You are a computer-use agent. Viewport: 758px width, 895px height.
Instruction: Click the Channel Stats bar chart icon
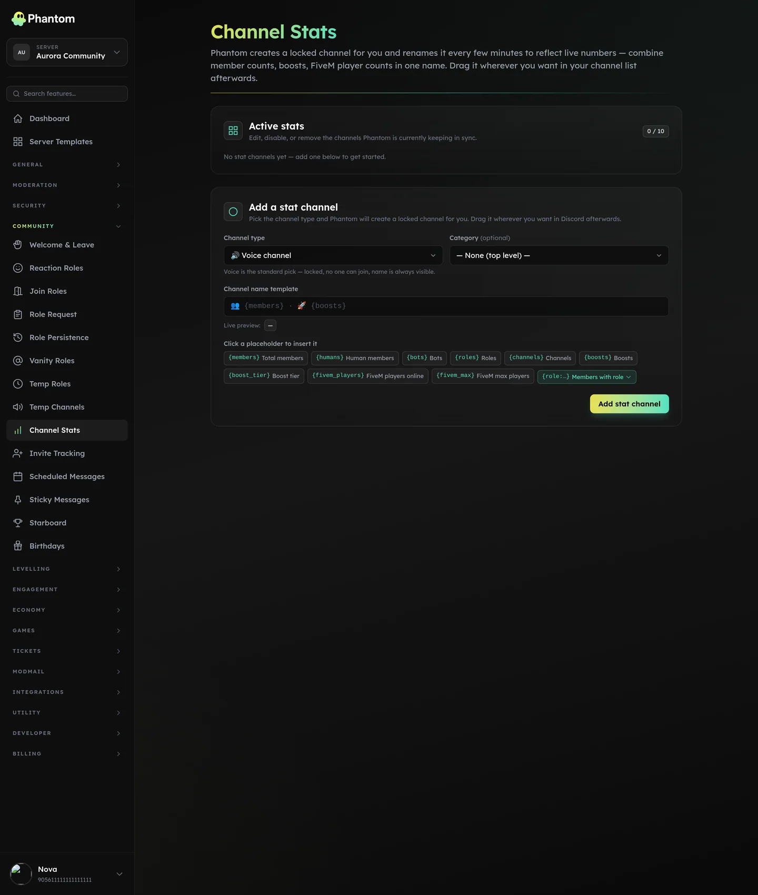pyautogui.click(x=18, y=430)
